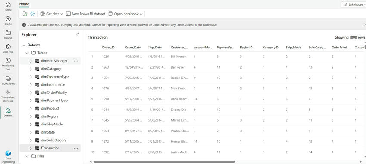Select the dimShipMode table

point(52,124)
